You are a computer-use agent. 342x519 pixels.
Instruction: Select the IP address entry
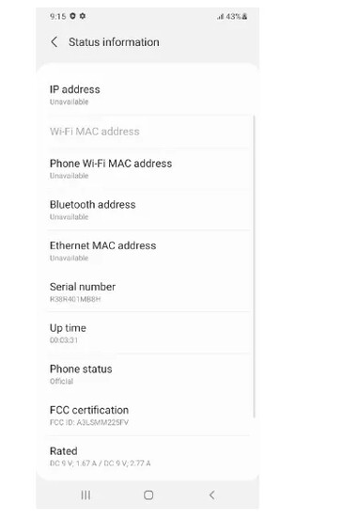[x=148, y=95]
